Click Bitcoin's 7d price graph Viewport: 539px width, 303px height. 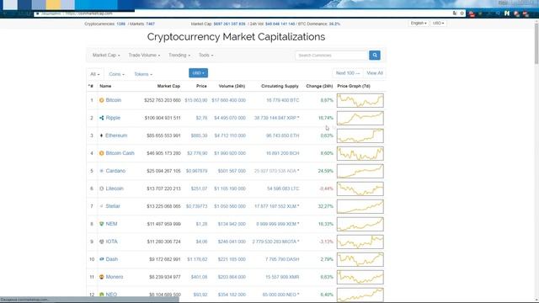(x=360, y=100)
